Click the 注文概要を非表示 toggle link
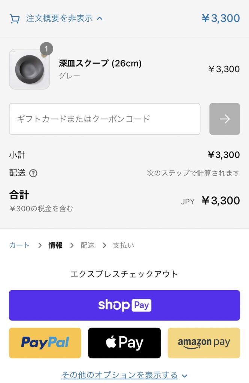The image size is (249, 383). tap(59, 18)
